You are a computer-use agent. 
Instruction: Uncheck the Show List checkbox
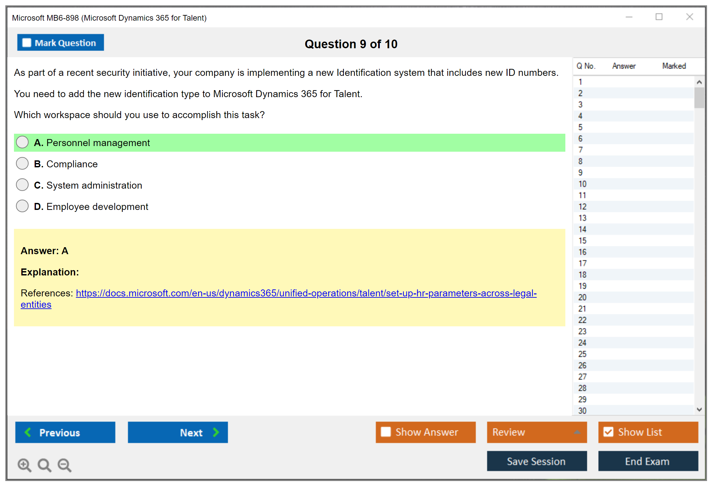point(608,432)
